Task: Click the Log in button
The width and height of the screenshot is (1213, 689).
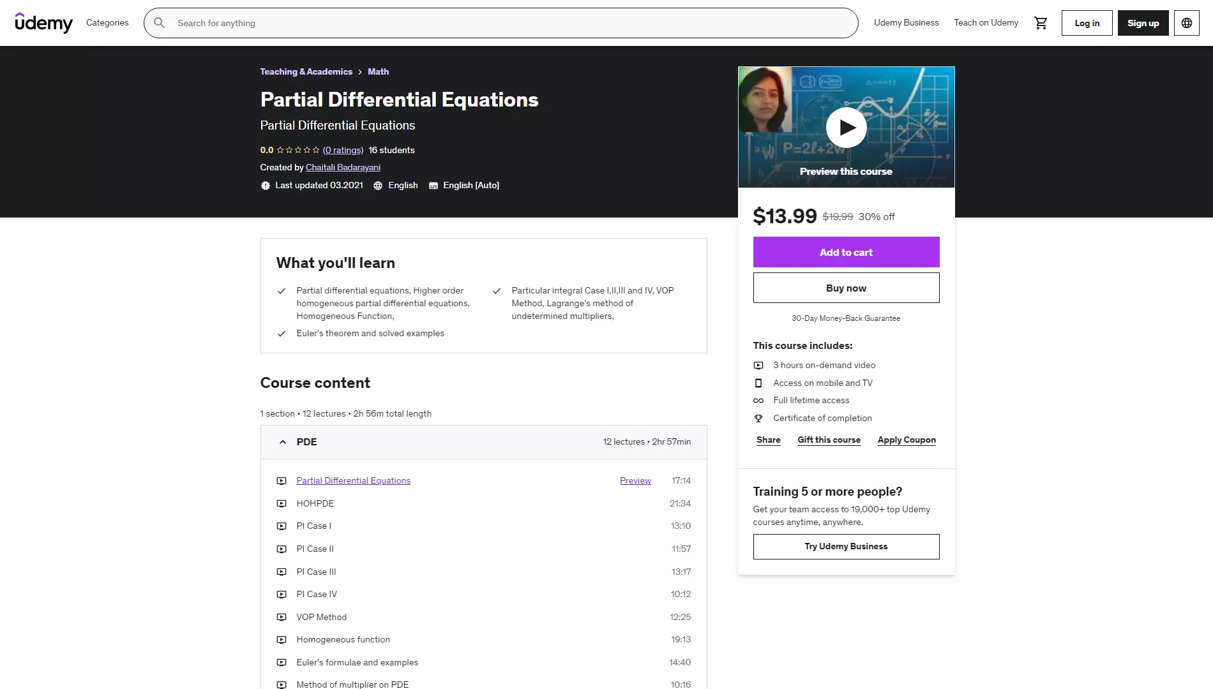Action: 1087,23
